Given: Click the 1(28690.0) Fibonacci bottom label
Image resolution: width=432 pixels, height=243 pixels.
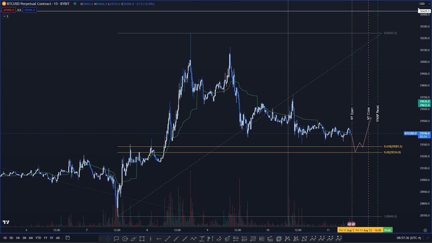Looking at the screenshot, I should 391,216.
